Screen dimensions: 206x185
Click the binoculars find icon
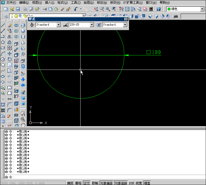tap(176, 16)
